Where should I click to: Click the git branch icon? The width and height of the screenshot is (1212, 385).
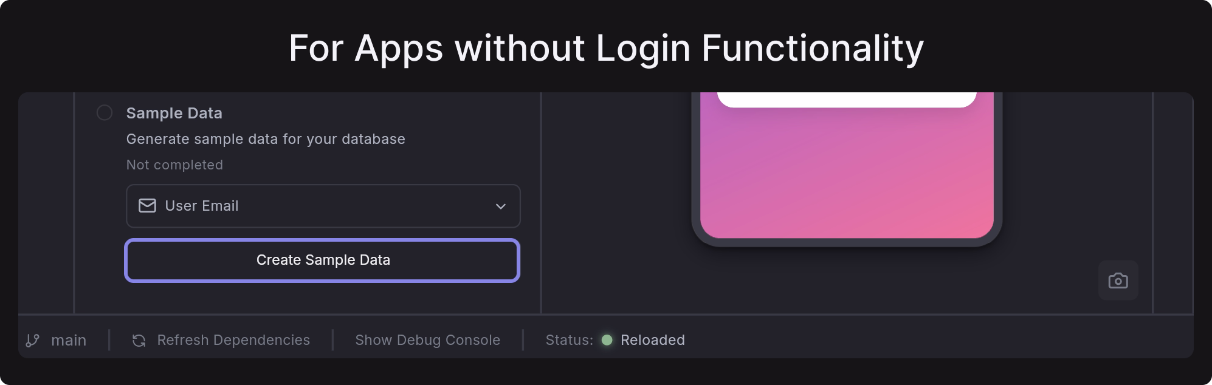coord(33,340)
